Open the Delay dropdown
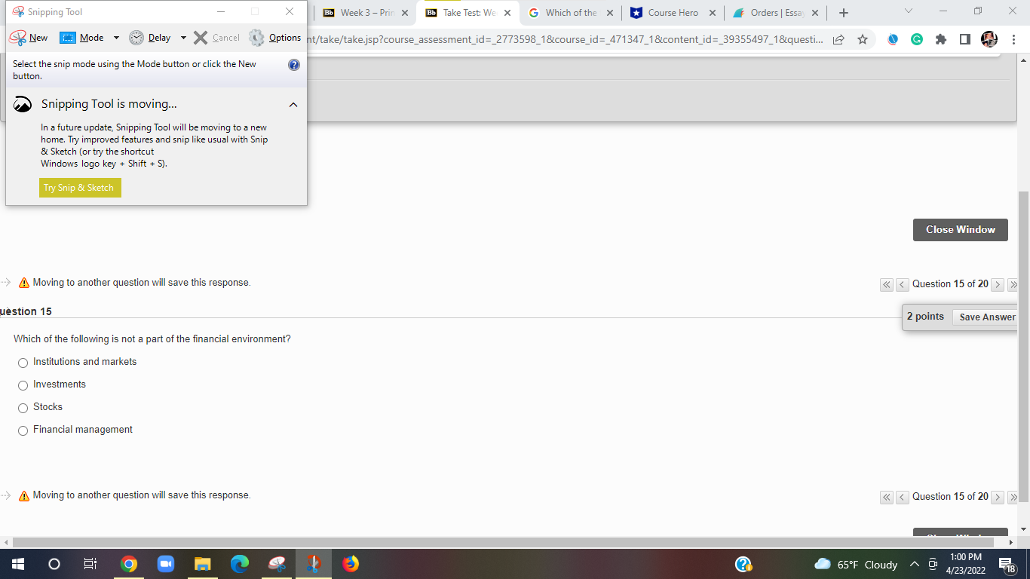 pos(183,37)
